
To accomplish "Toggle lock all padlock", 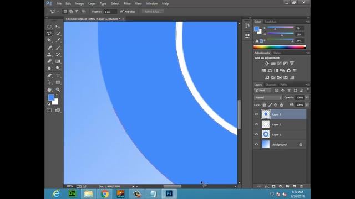I will pyautogui.click(x=281, y=105).
